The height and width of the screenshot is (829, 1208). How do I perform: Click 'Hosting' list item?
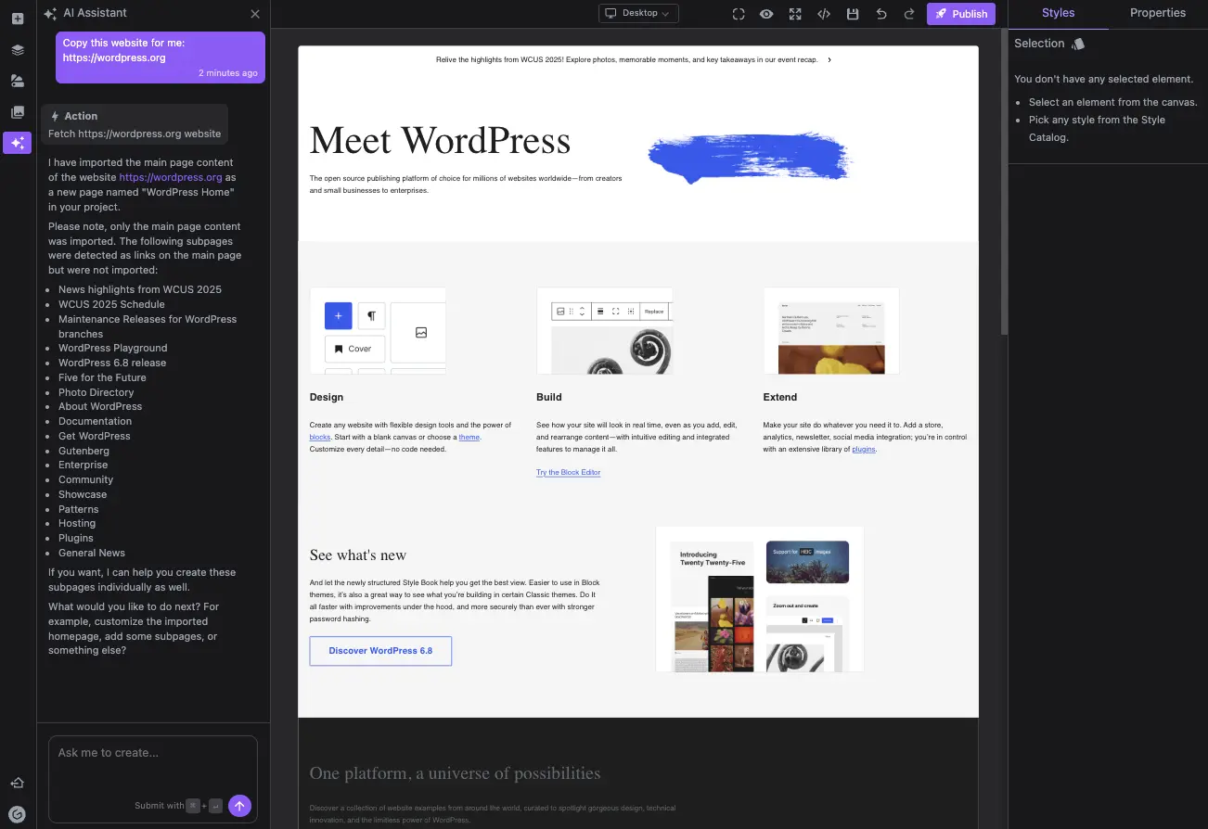click(77, 523)
